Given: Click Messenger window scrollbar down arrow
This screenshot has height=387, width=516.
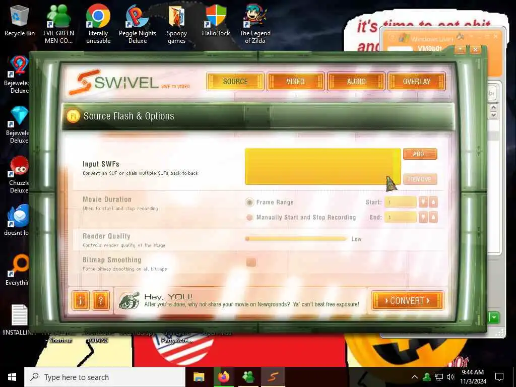Looking at the screenshot, I should [493, 115].
